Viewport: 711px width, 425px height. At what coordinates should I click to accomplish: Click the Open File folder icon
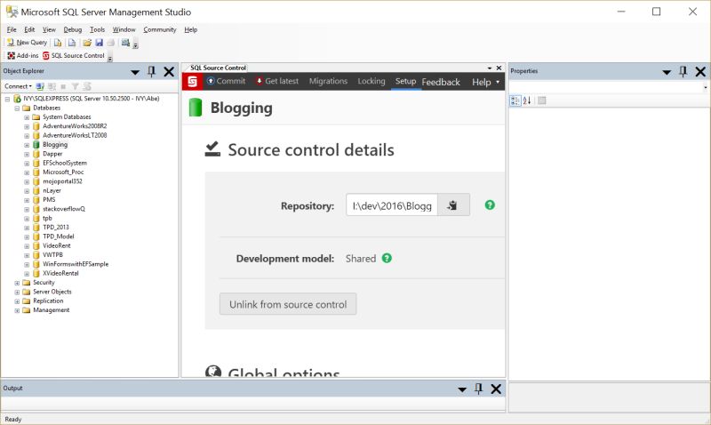(86, 42)
